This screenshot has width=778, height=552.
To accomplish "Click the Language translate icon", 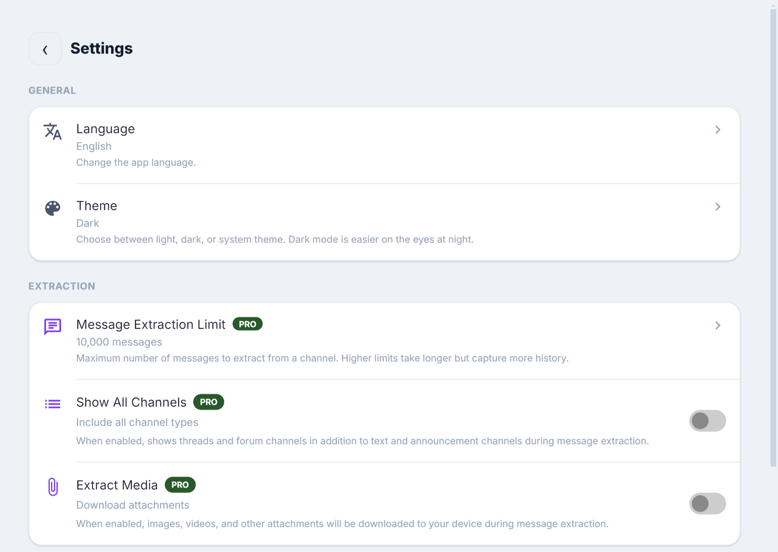I will pyautogui.click(x=53, y=131).
